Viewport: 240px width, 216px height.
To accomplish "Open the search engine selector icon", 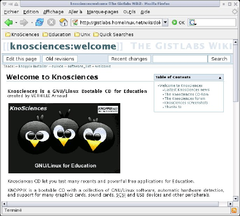I will point(193,23).
